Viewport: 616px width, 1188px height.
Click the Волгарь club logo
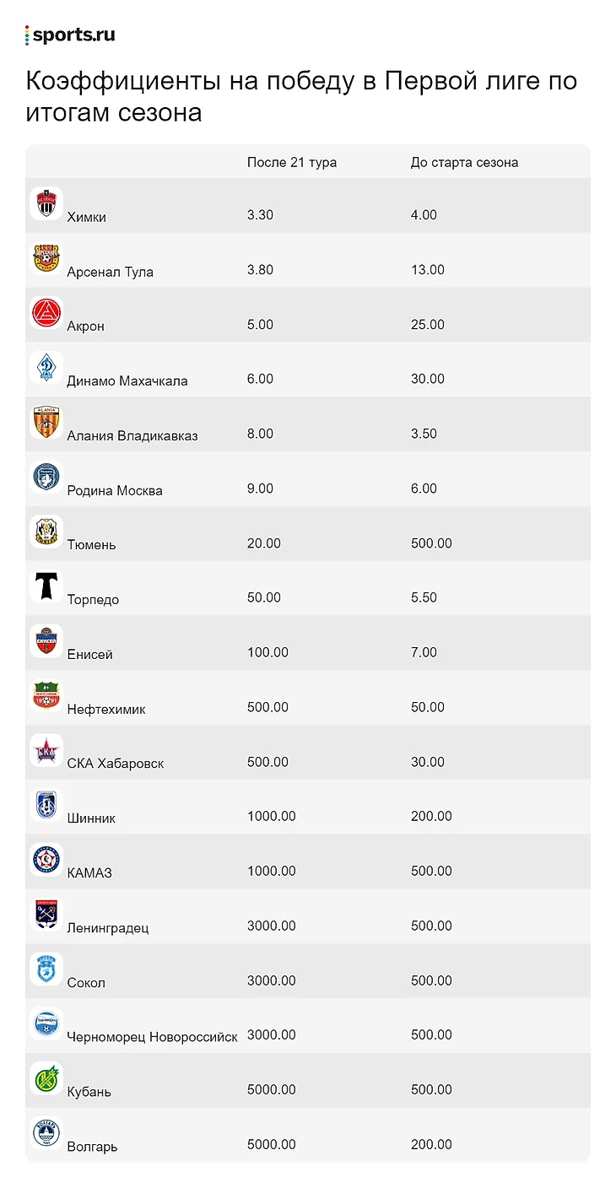46,1133
